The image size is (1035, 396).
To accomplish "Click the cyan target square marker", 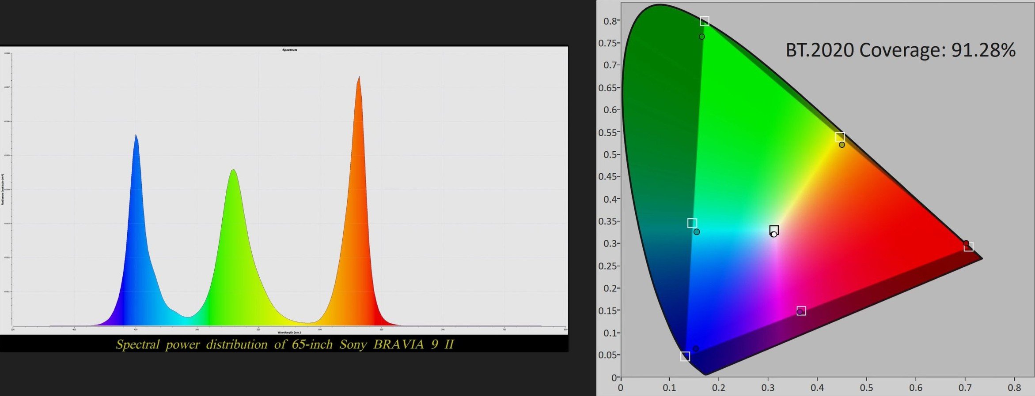I will click(x=692, y=223).
